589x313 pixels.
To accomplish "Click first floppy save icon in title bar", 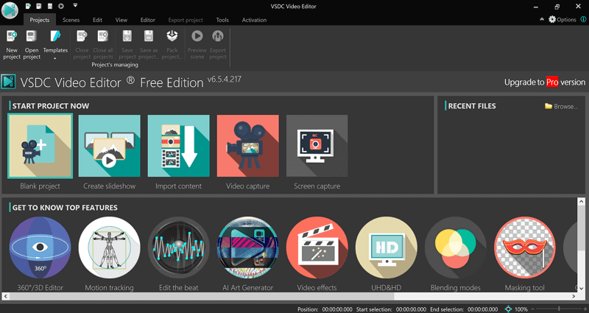I will coord(39,6).
